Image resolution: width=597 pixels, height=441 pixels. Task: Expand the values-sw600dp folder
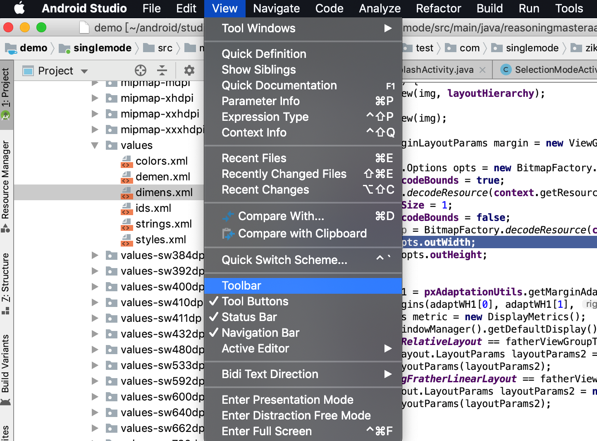(95, 397)
